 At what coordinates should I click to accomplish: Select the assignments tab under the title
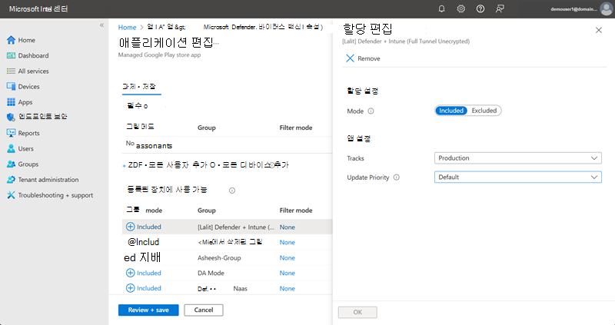(141, 87)
